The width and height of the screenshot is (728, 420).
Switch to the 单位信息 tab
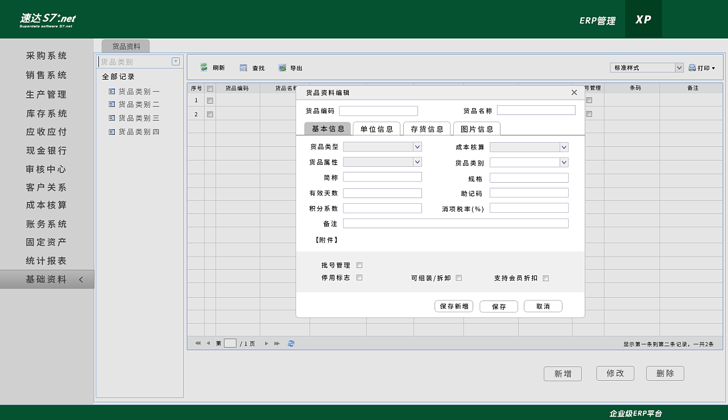(x=377, y=129)
